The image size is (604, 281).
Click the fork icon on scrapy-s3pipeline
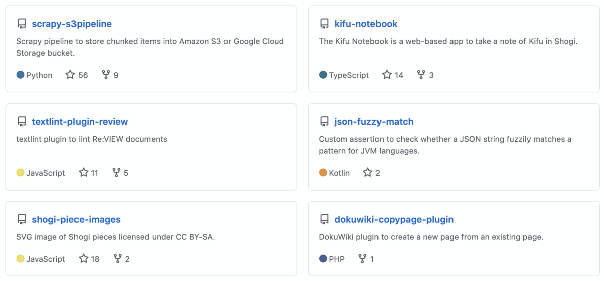point(106,75)
